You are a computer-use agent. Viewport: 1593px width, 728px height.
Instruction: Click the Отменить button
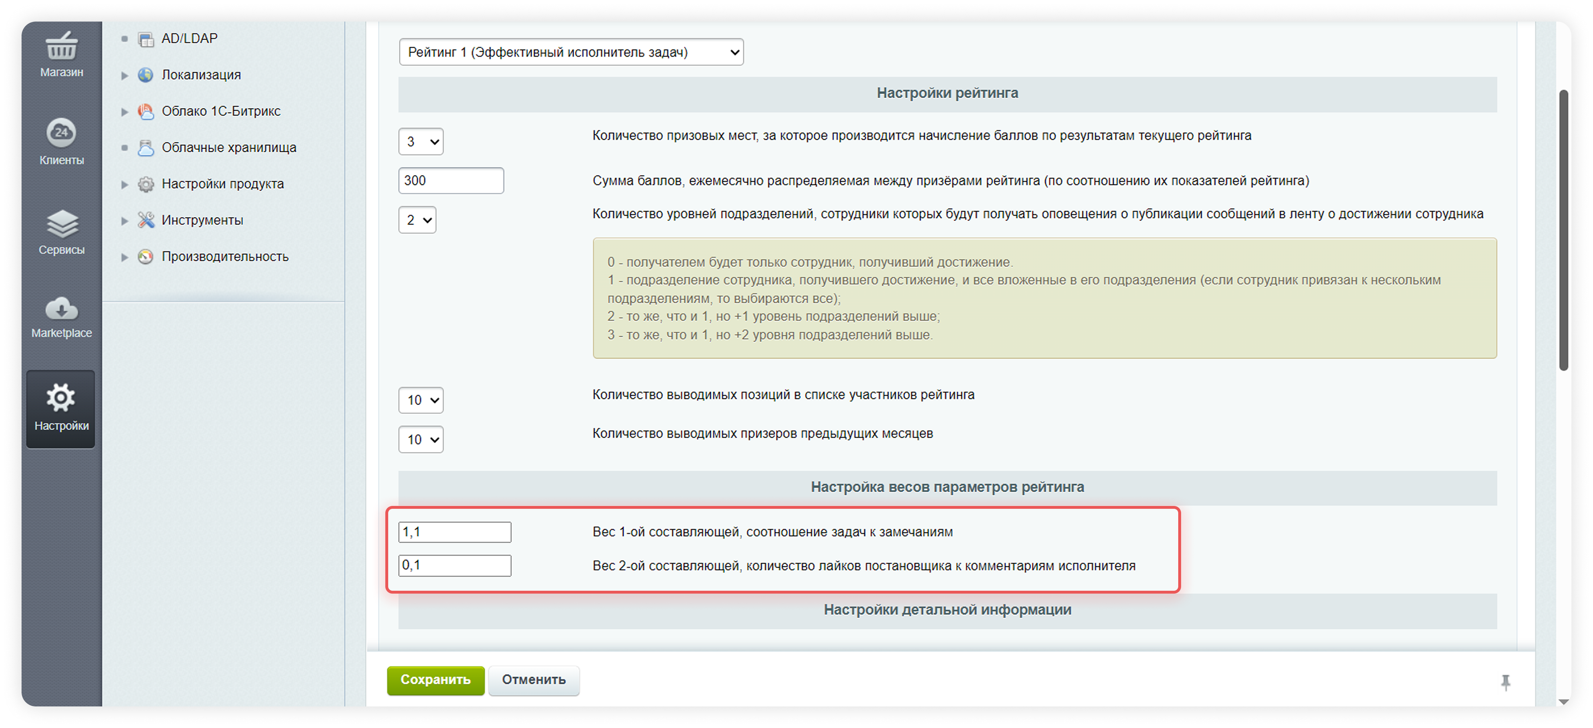coord(534,680)
